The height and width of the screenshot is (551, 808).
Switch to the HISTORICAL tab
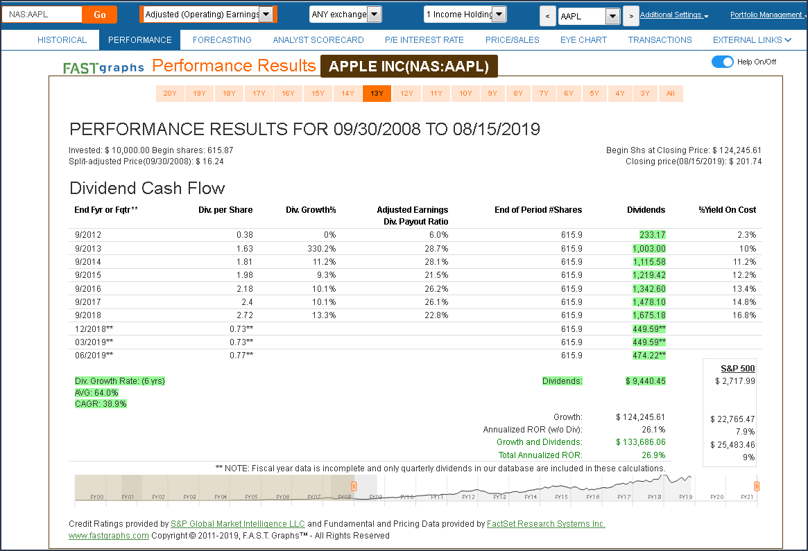pos(62,40)
